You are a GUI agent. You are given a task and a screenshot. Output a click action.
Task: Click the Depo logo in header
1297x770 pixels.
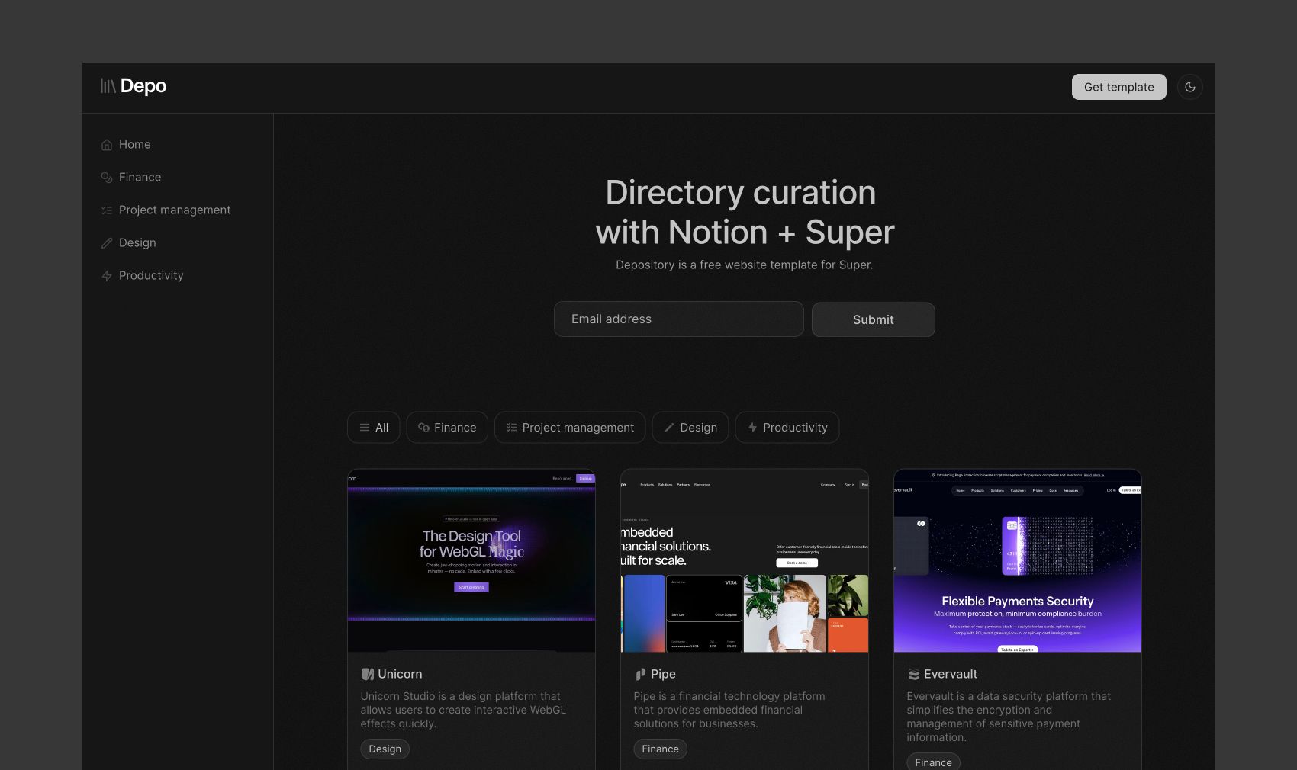134,86
